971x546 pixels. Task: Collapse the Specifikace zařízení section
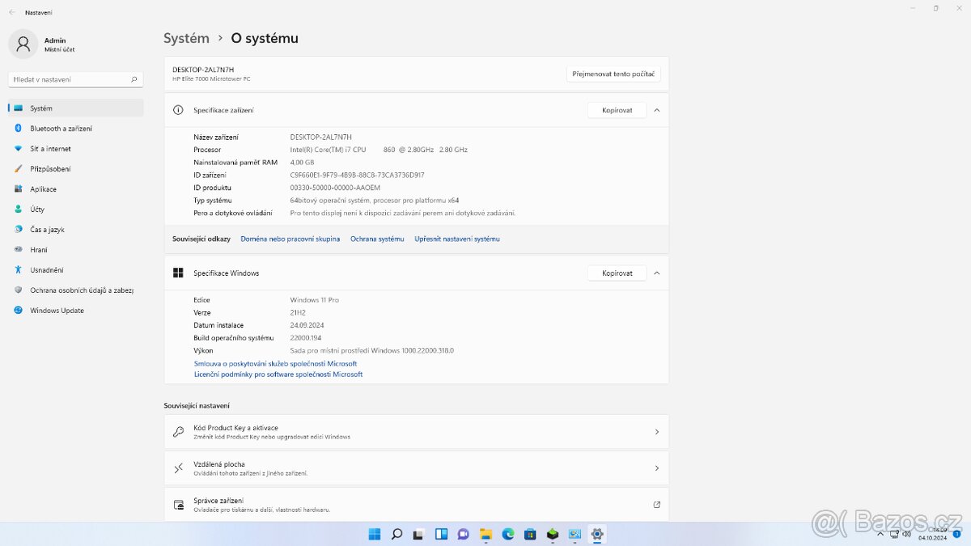[x=656, y=110]
